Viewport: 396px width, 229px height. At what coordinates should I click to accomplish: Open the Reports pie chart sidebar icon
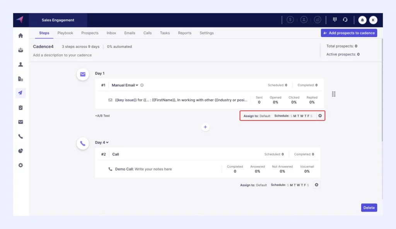tap(20, 151)
